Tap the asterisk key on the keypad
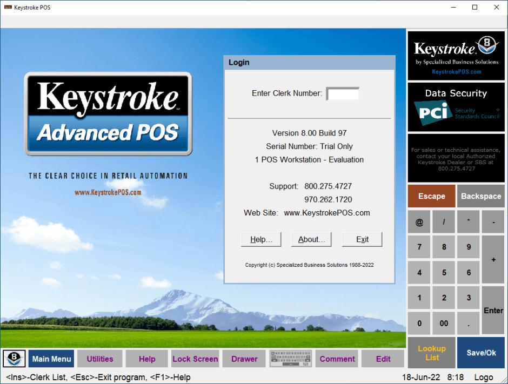The width and height of the screenshot is (508, 384). (469, 222)
